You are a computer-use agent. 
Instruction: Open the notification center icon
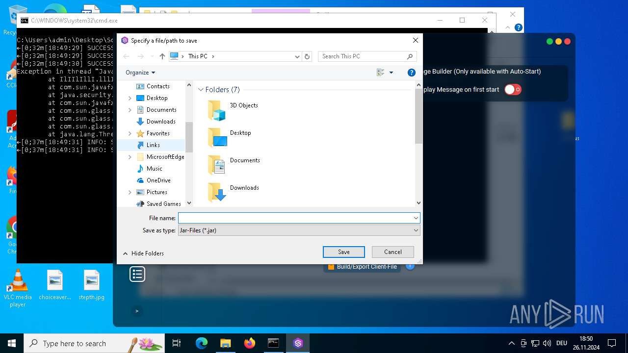tap(612, 343)
